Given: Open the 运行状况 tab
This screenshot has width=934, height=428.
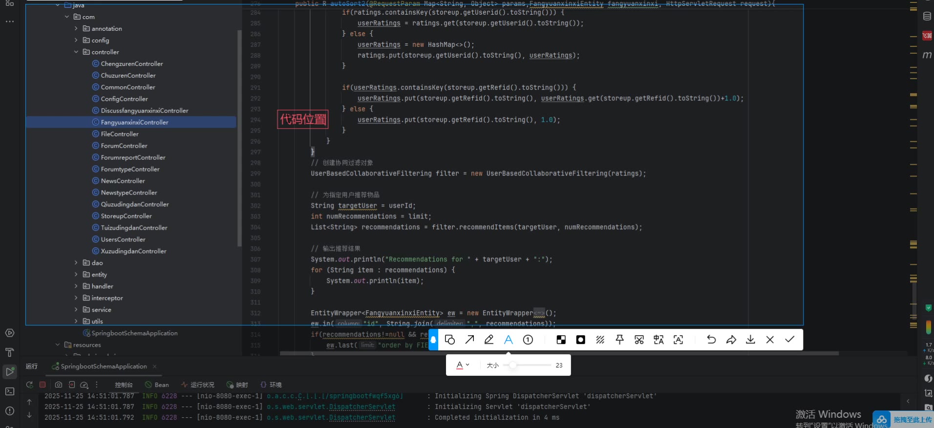Looking at the screenshot, I should pyautogui.click(x=198, y=385).
